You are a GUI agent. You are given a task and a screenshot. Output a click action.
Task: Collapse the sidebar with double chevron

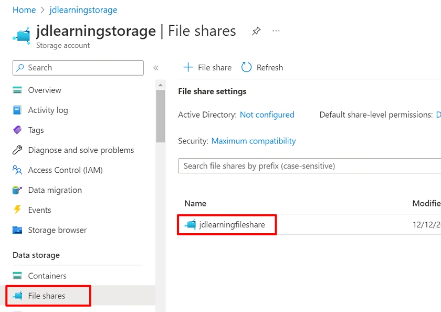155,68
